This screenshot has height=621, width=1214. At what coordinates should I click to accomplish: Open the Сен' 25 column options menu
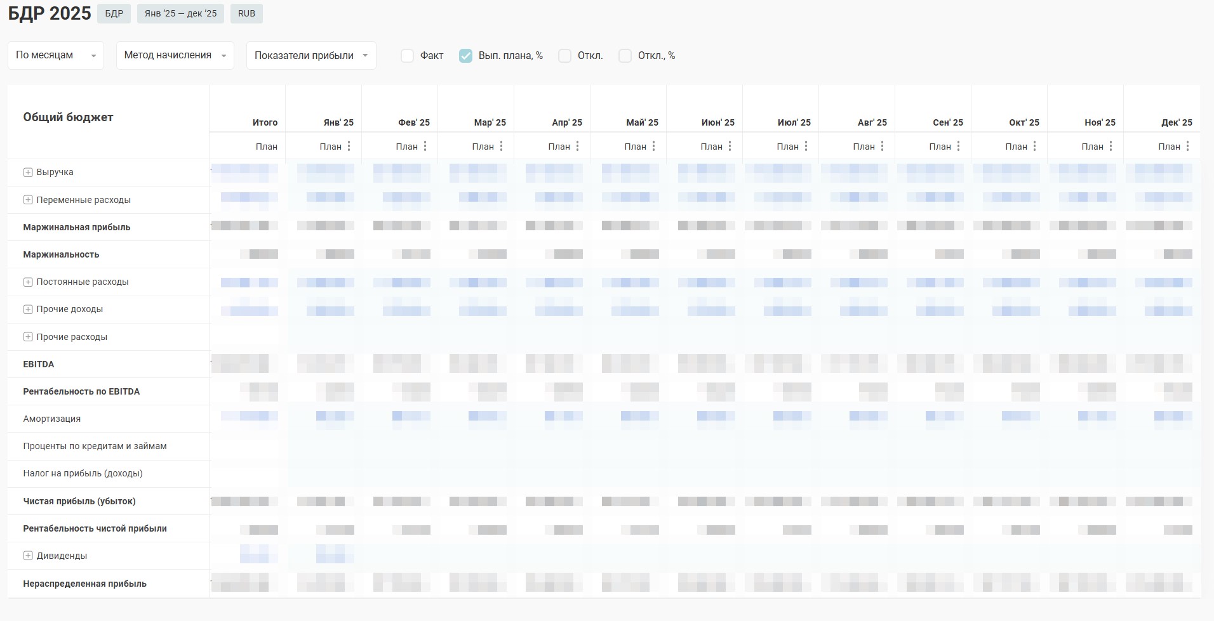958,147
